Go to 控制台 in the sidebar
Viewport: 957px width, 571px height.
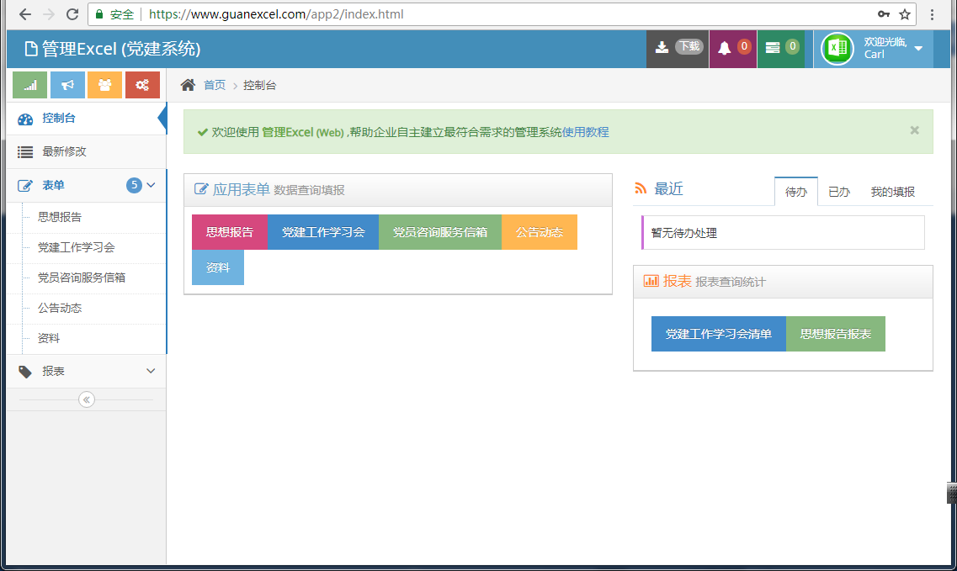(x=86, y=119)
